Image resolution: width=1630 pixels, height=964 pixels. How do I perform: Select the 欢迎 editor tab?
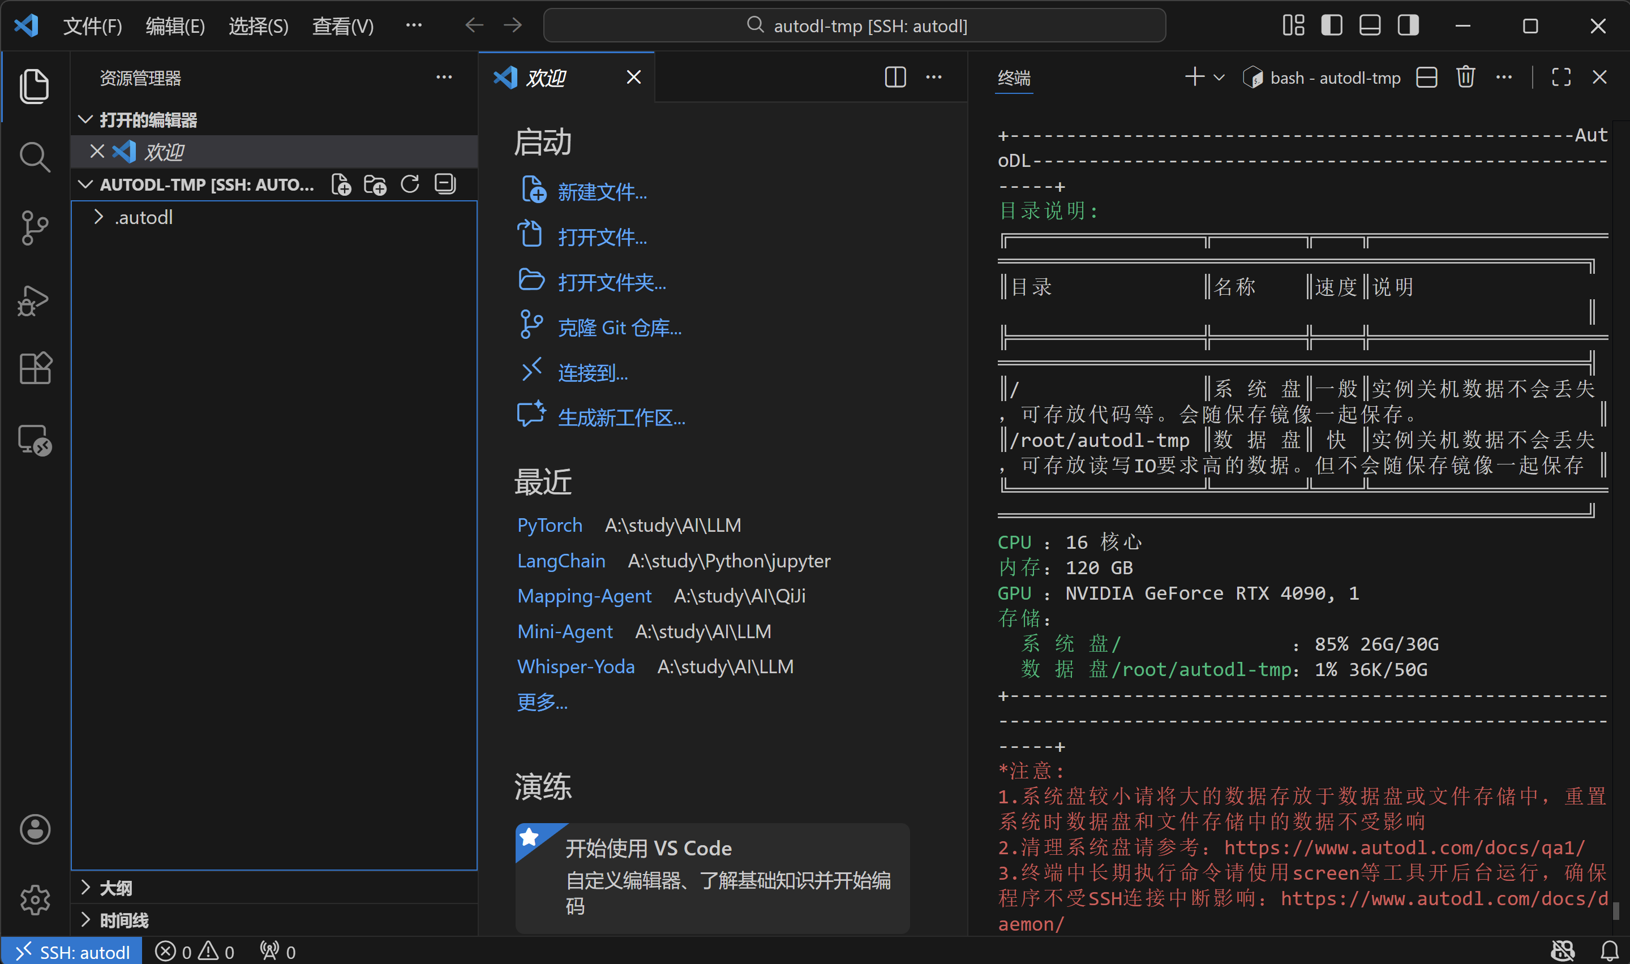(546, 78)
